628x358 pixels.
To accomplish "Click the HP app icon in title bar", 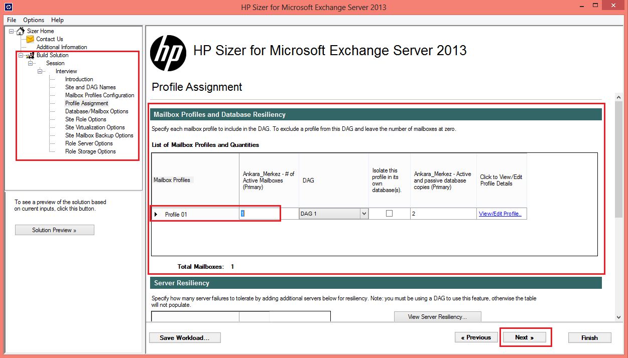I will (10, 7).
